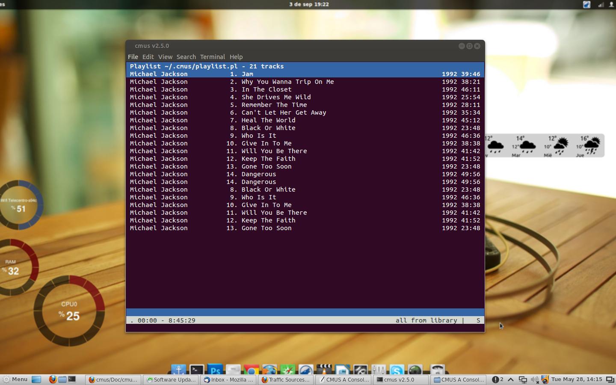Open the notifications indicator showing 2
616x385 pixels.
point(498,379)
